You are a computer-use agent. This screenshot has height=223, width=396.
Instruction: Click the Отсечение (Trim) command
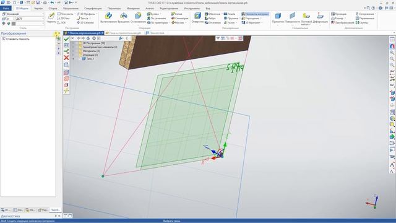coord(213,22)
